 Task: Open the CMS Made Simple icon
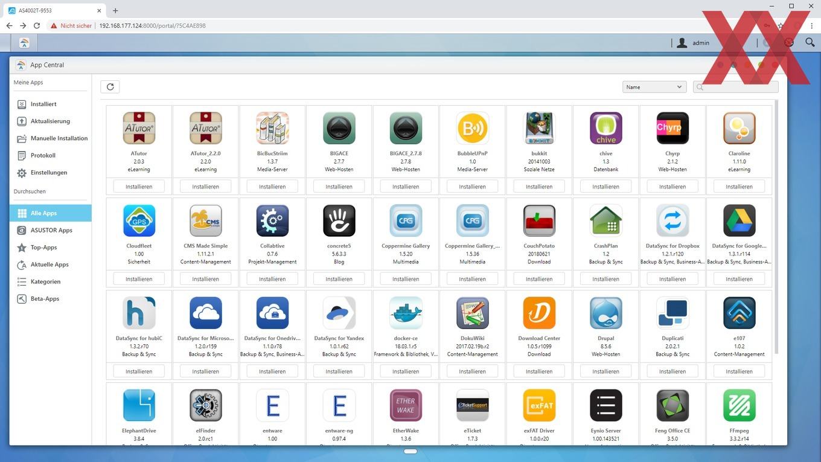pos(206,220)
